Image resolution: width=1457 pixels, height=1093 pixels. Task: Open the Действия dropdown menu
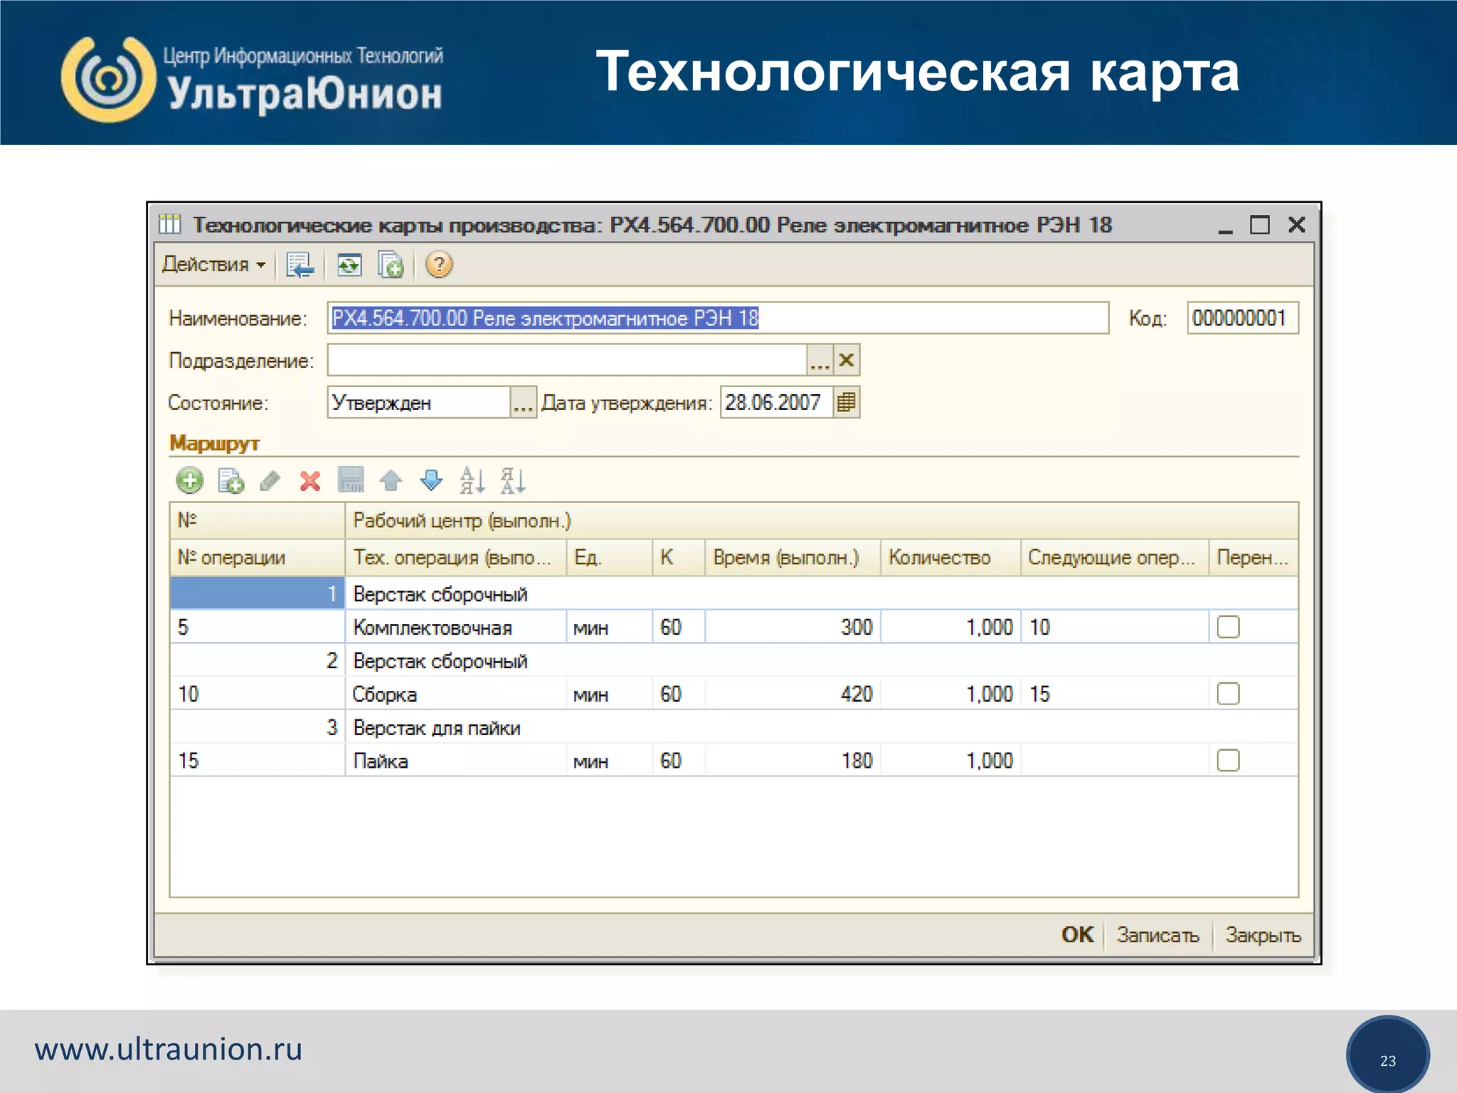click(213, 265)
